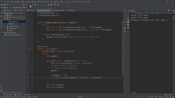Expand the out folder
The height and width of the screenshot is (98, 175).
[5, 17]
